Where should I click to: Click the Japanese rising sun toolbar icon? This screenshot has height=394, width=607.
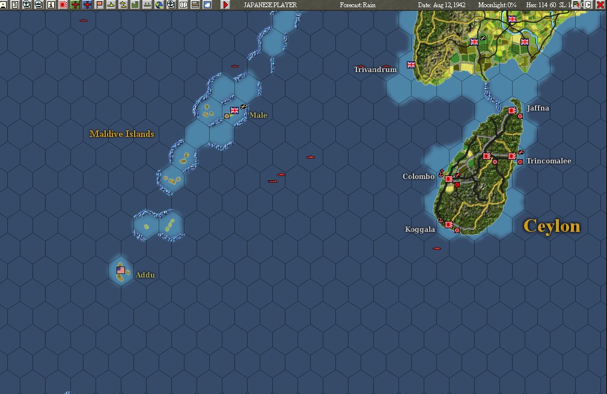[x=63, y=5]
